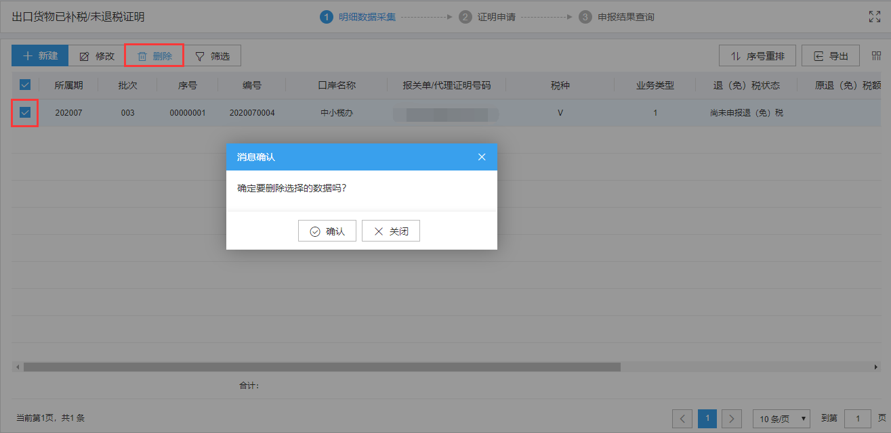Click the 202007 period cell

pyautogui.click(x=68, y=113)
